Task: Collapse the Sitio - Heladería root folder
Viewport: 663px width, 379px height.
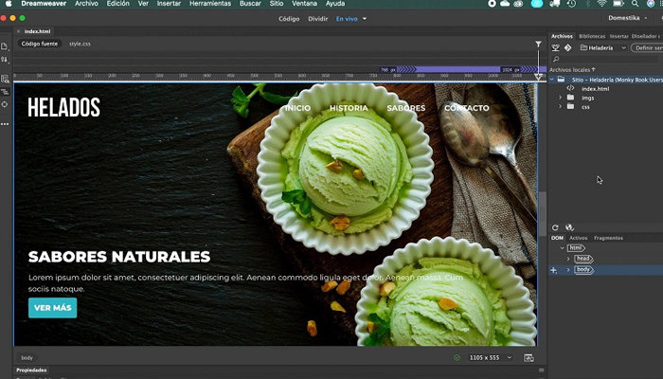Action: point(552,80)
